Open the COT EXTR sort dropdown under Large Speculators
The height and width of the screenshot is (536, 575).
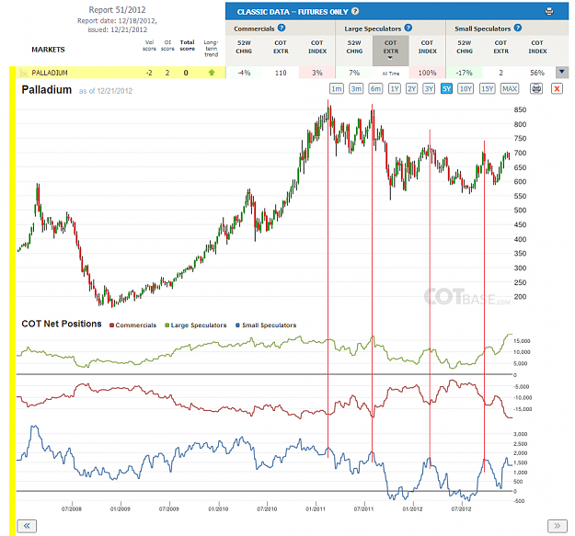coord(391,51)
